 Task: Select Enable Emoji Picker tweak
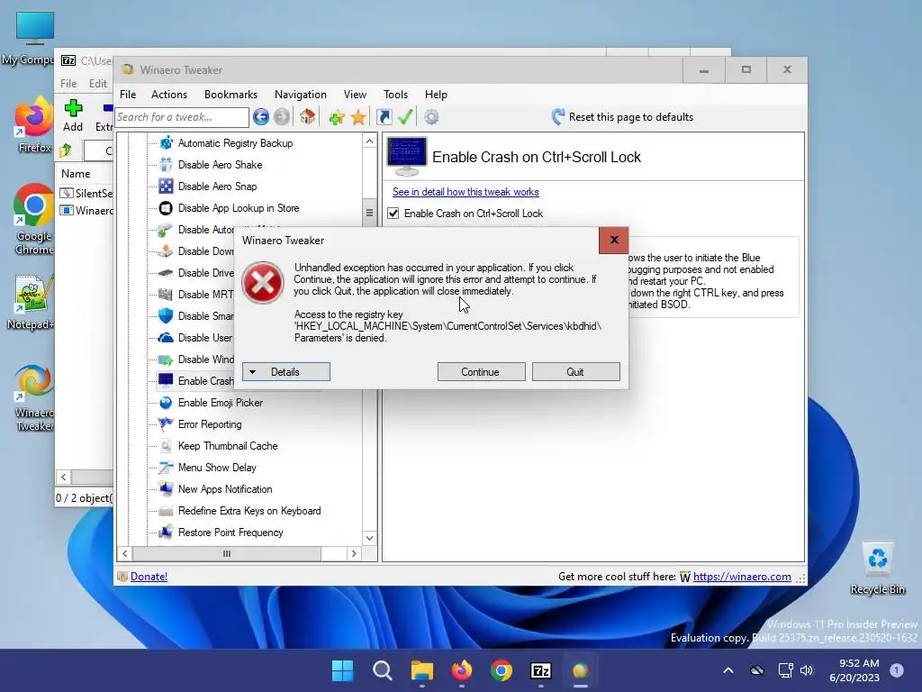pos(220,403)
